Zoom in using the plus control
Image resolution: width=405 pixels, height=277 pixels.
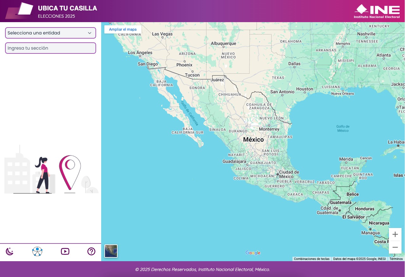pyautogui.click(x=395, y=234)
